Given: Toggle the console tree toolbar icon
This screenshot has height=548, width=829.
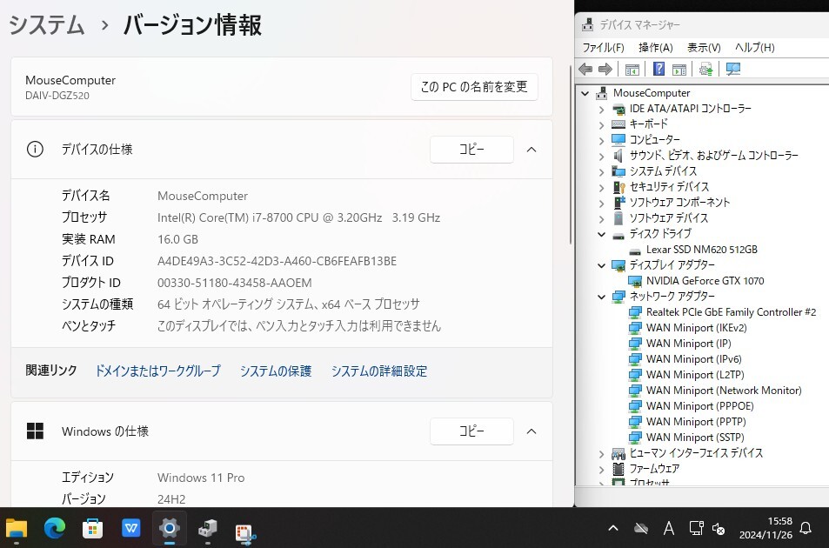Looking at the screenshot, I should coord(632,70).
